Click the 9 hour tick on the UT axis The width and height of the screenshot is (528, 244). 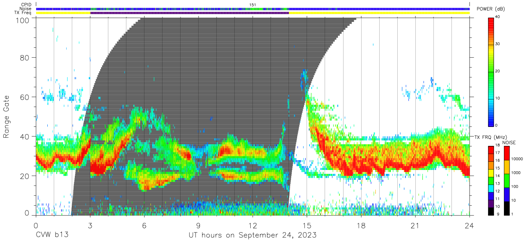[198, 225]
